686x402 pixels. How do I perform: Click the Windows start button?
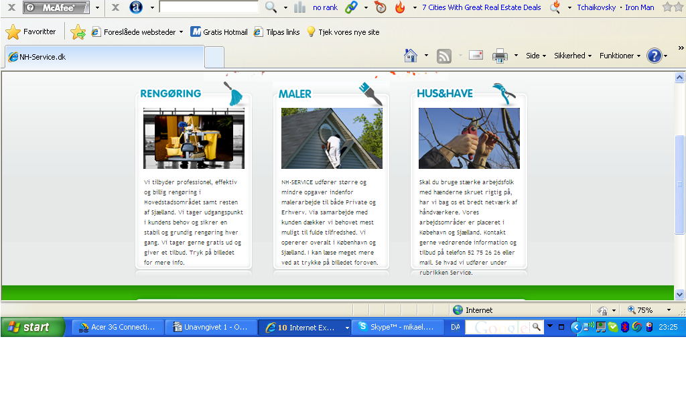click(x=33, y=327)
